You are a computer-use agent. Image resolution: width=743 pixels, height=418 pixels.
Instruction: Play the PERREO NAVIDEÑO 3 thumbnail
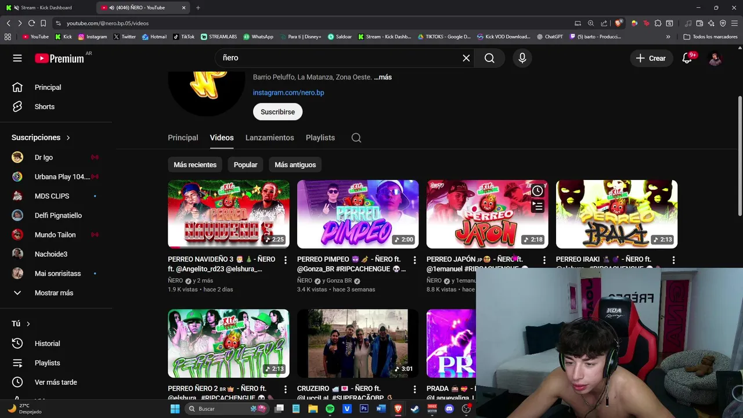pos(228,214)
